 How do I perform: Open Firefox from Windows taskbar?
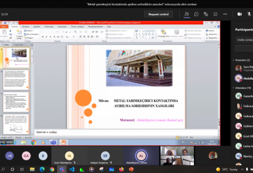121,169
